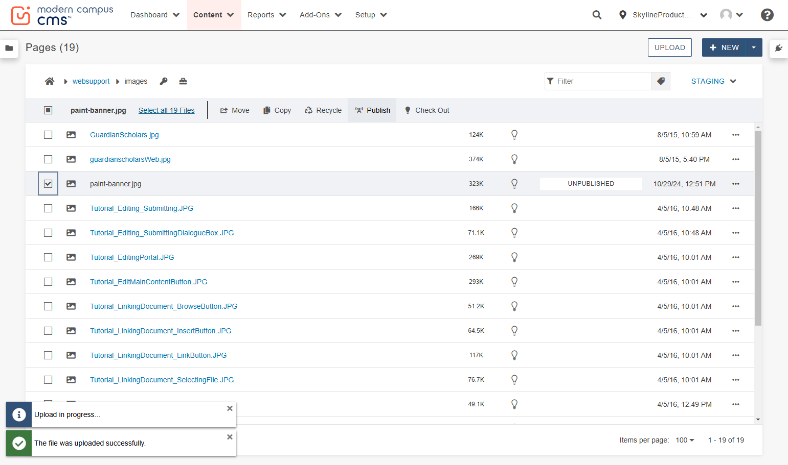
Task: Open the Reports menu
Action: [x=267, y=15]
